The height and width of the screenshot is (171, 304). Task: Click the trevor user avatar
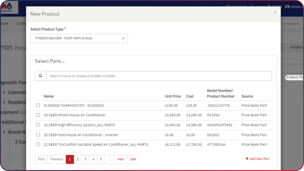(x=287, y=7)
